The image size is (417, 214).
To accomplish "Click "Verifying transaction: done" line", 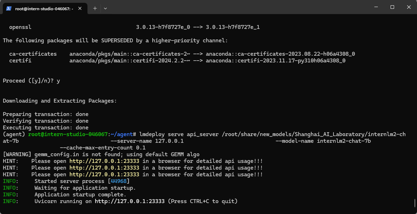I will coord(45,121).
